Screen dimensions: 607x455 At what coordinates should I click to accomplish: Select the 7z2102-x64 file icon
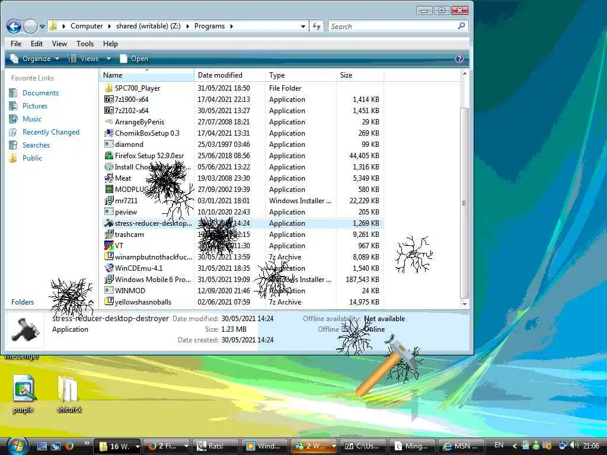click(109, 111)
